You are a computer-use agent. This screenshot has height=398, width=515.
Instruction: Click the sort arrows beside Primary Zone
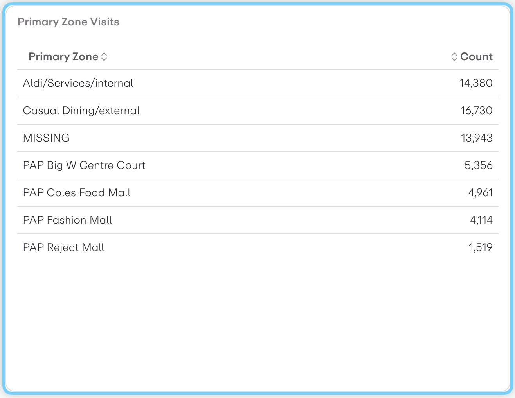pyautogui.click(x=104, y=57)
